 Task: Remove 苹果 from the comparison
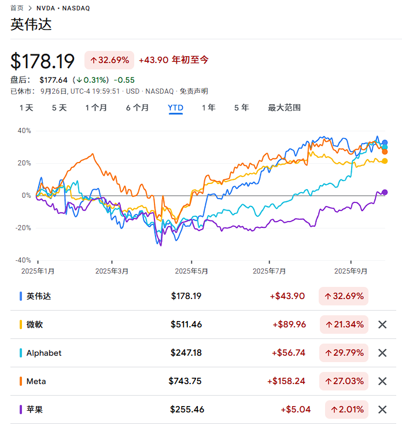[x=382, y=410]
